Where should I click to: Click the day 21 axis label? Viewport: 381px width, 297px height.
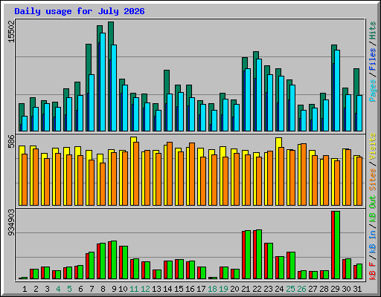(x=246, y=289)
